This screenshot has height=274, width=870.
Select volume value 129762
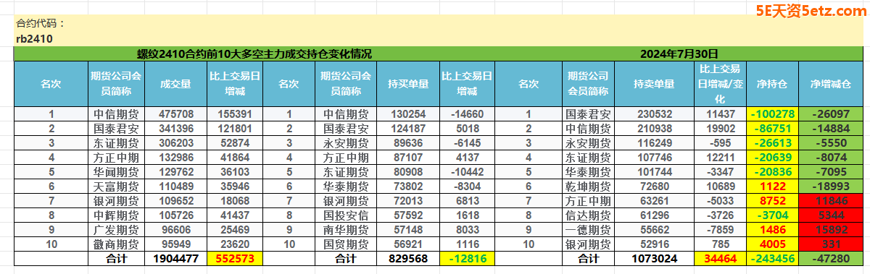pos(176,172)
